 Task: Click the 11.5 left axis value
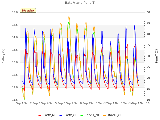tap(15, 100)
